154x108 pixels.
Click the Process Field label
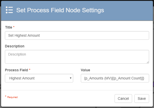click(x=17, y=70)
